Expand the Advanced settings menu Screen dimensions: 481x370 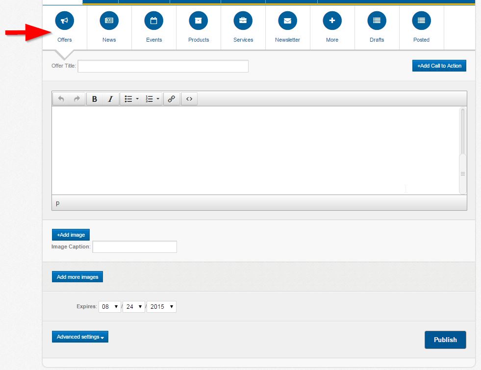80,337
